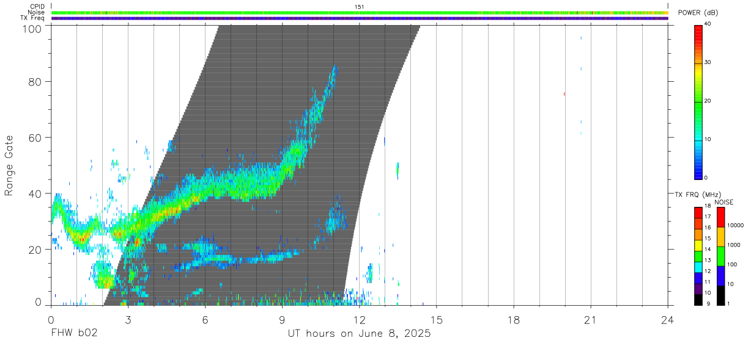Image resolution: width=751 pixels, height=346 pixels.
Task: Click the y-axis tick label "80"
Action: [35, 81]
